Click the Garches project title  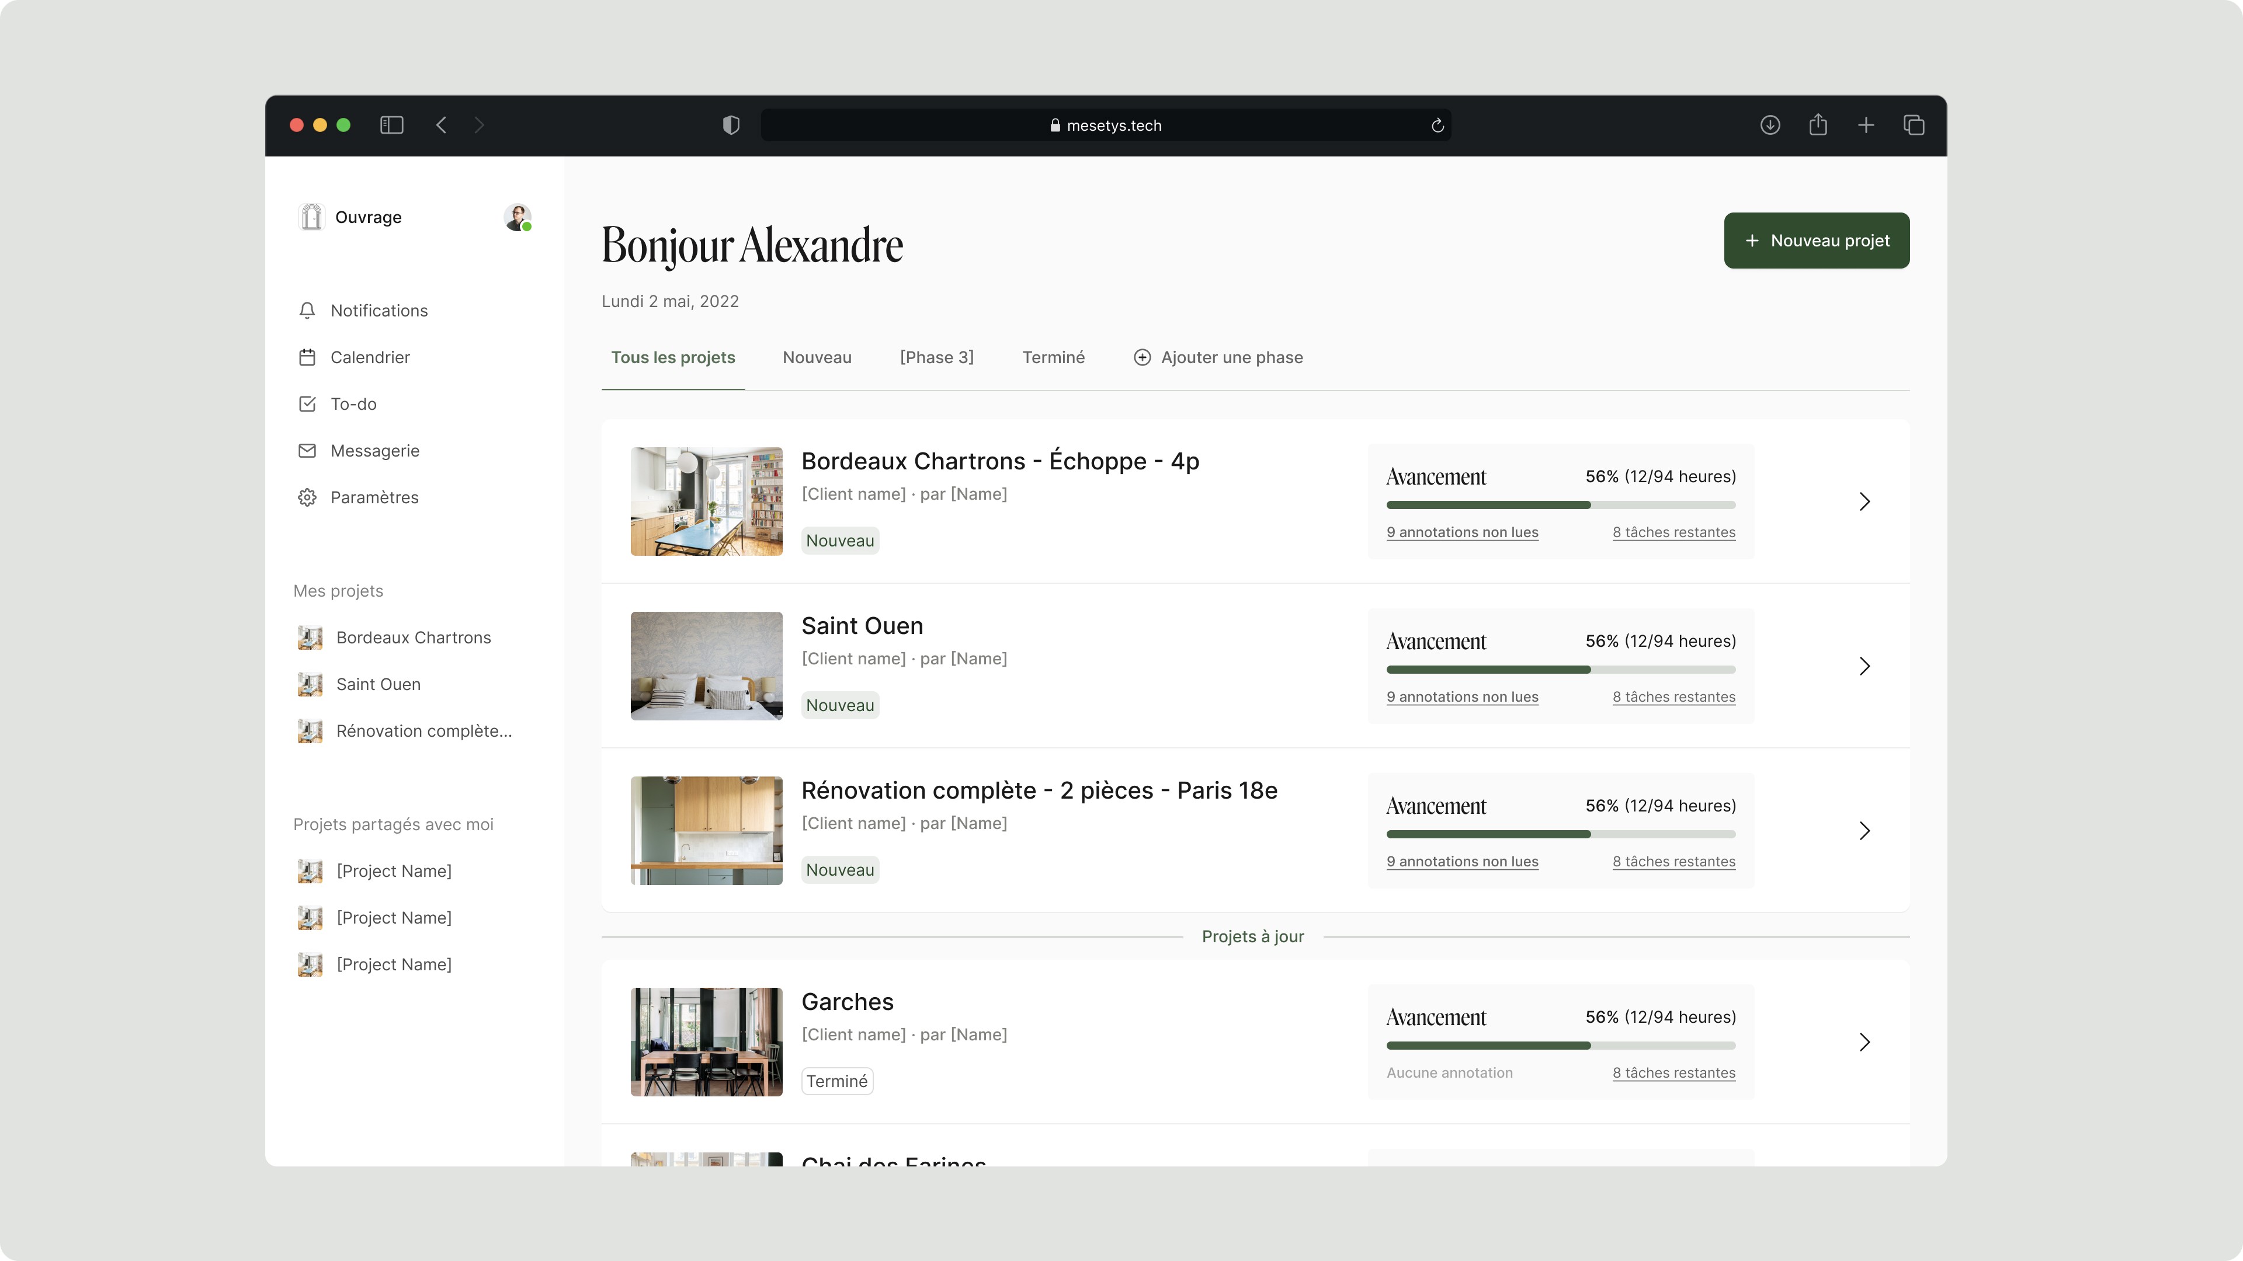pos(847,1002)
